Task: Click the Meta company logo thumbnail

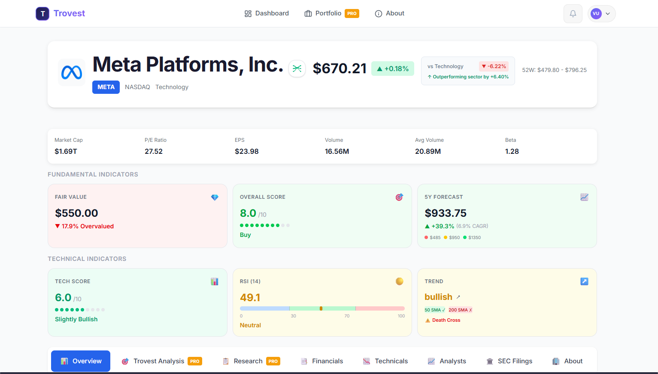Action: tap(71, 72)
